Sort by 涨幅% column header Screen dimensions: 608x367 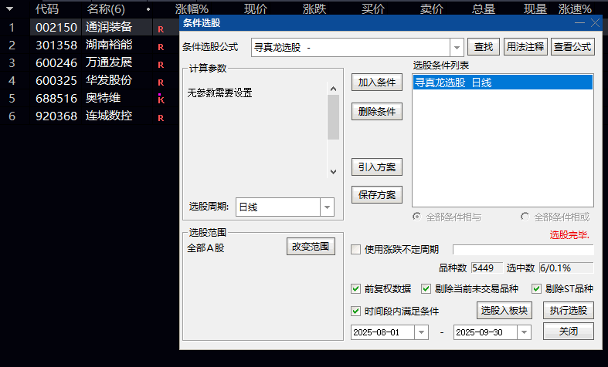coord(192,9)
